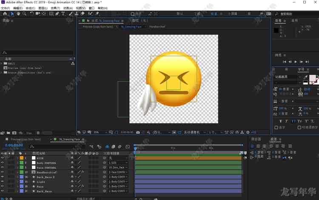Viewport: 319px width, 200px height.
Task: Click the new folder icon in Project panel
Action: 9,133
